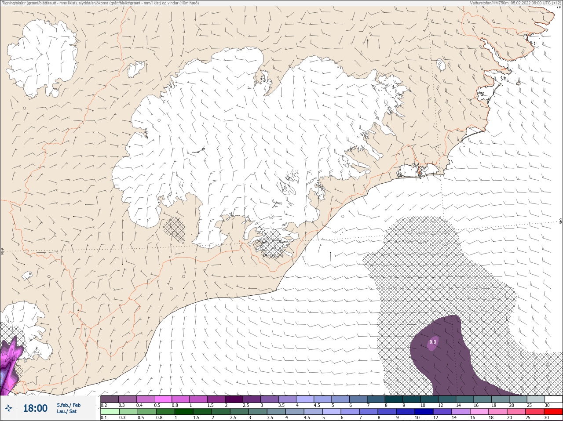Screen dimensions: 563x421
Task: Pick the upper-row lavender swatch labelled 4.5
Action: (323, 399)
